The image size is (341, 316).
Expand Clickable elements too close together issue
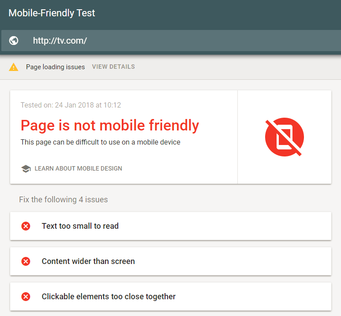(x=171, y=297)
